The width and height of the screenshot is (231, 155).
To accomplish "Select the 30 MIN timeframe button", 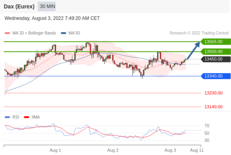I will (47, 6).
